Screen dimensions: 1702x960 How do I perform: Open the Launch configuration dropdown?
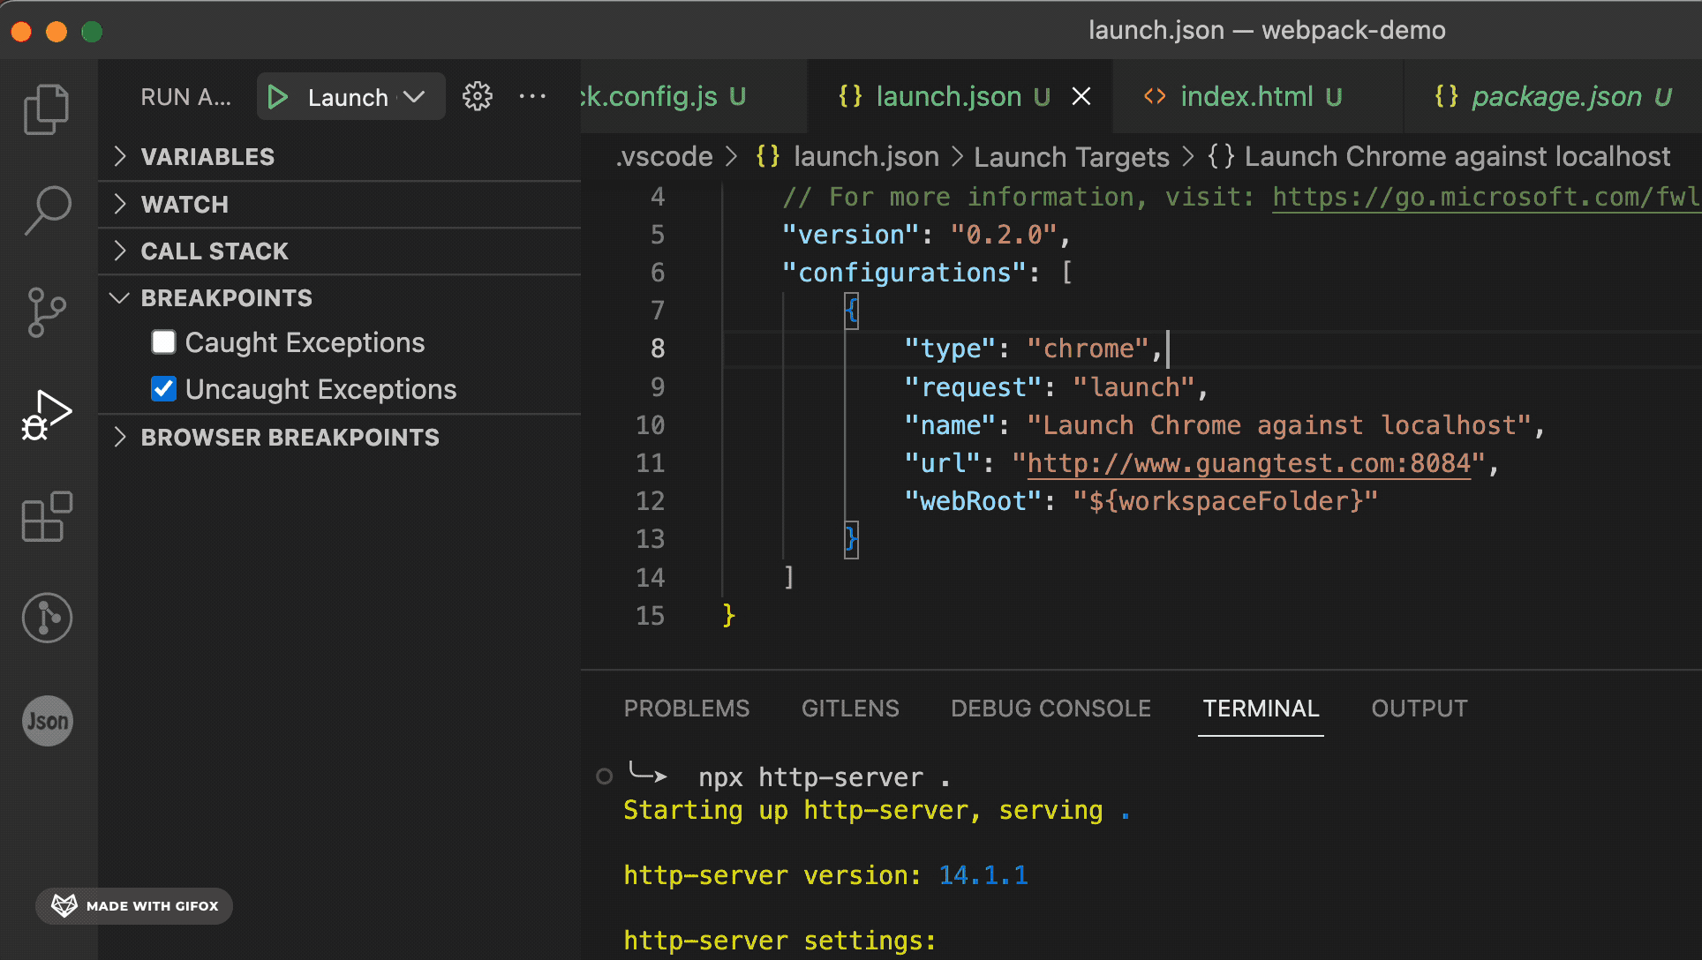(x=412, y=97)
